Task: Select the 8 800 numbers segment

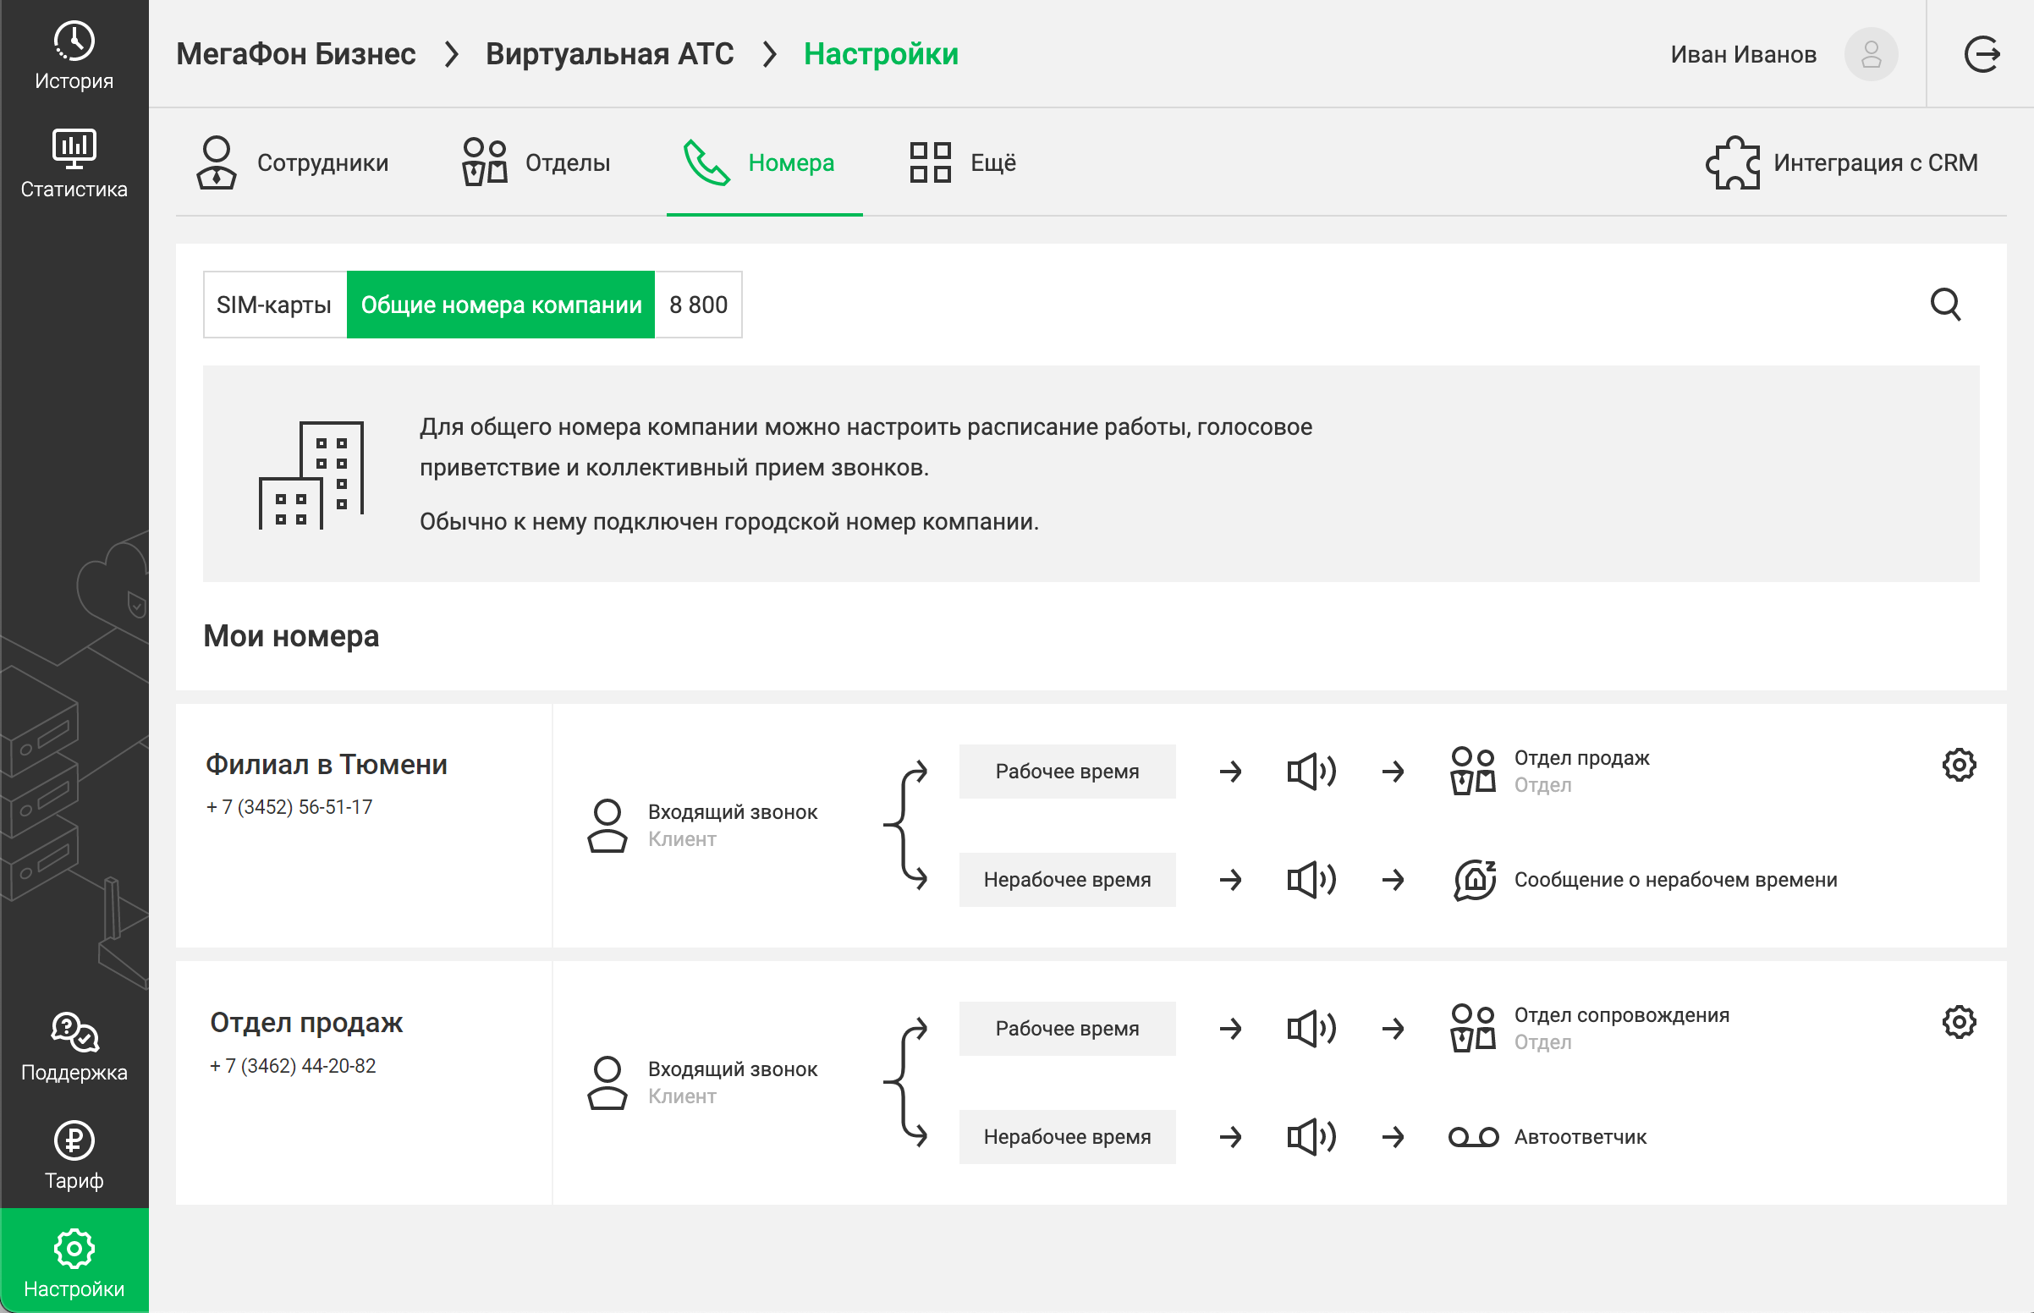Action: pyautogui.click(x=697, y=305)
